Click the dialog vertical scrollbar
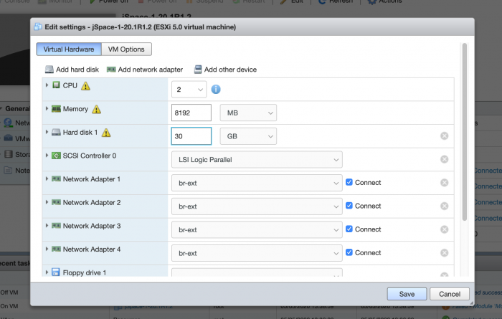Image resolution: width=502 pixels, height=319 pixels. pos(465,132)
